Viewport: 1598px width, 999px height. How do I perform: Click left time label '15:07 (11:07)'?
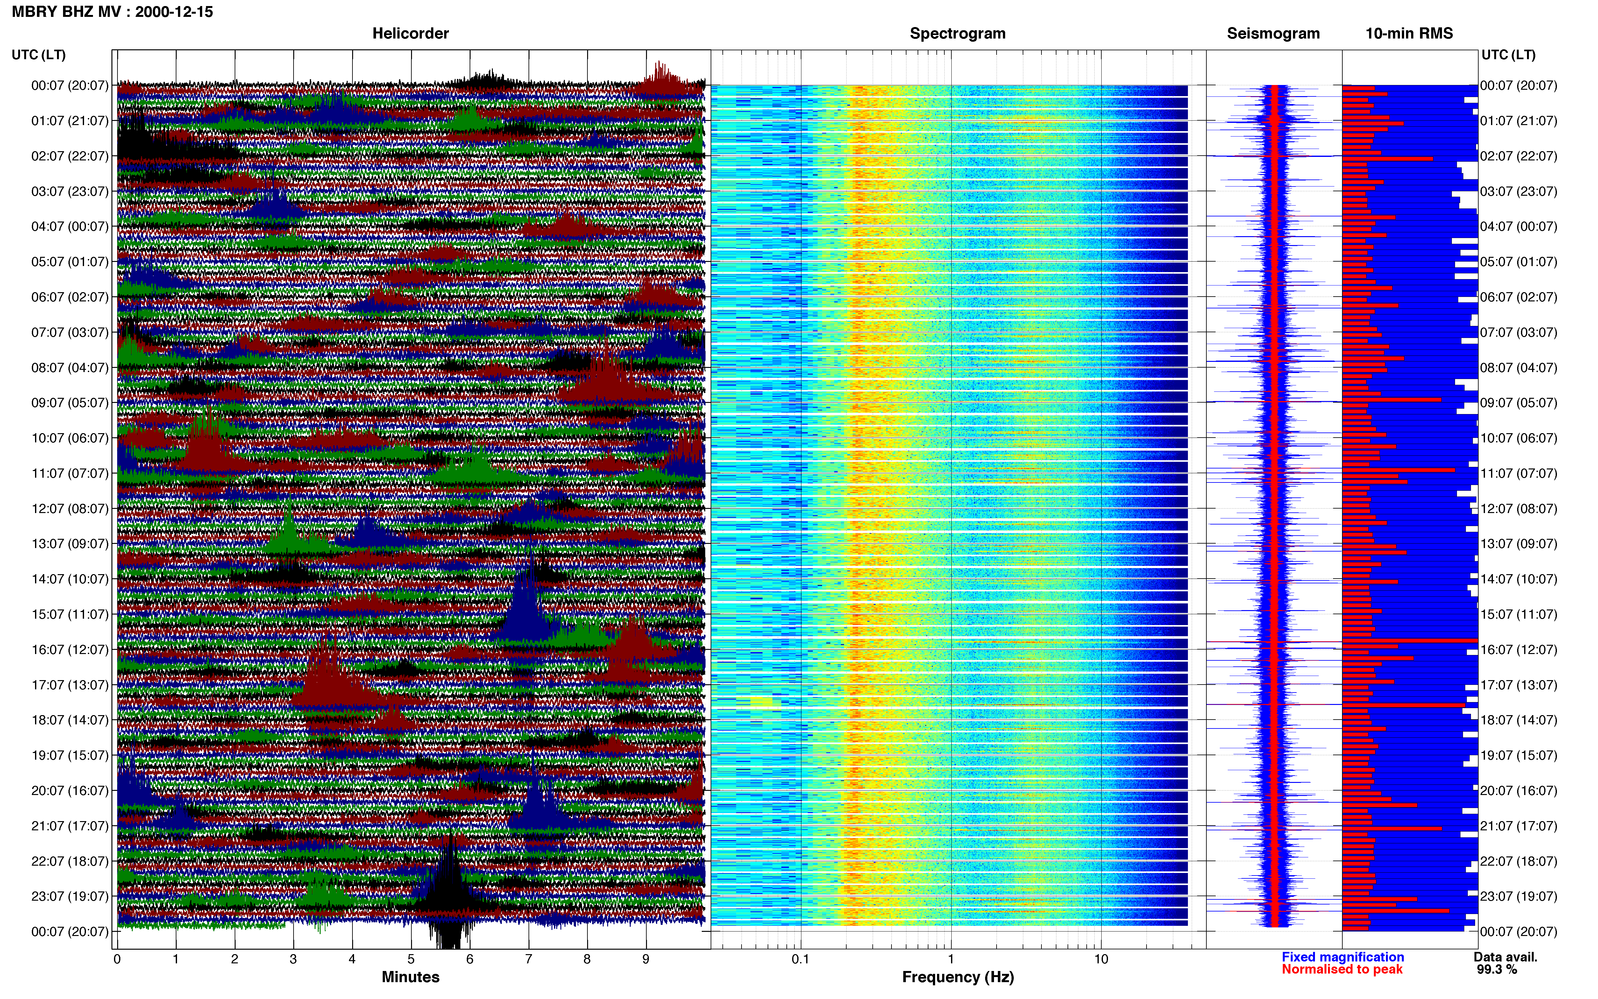click(70, 614)
